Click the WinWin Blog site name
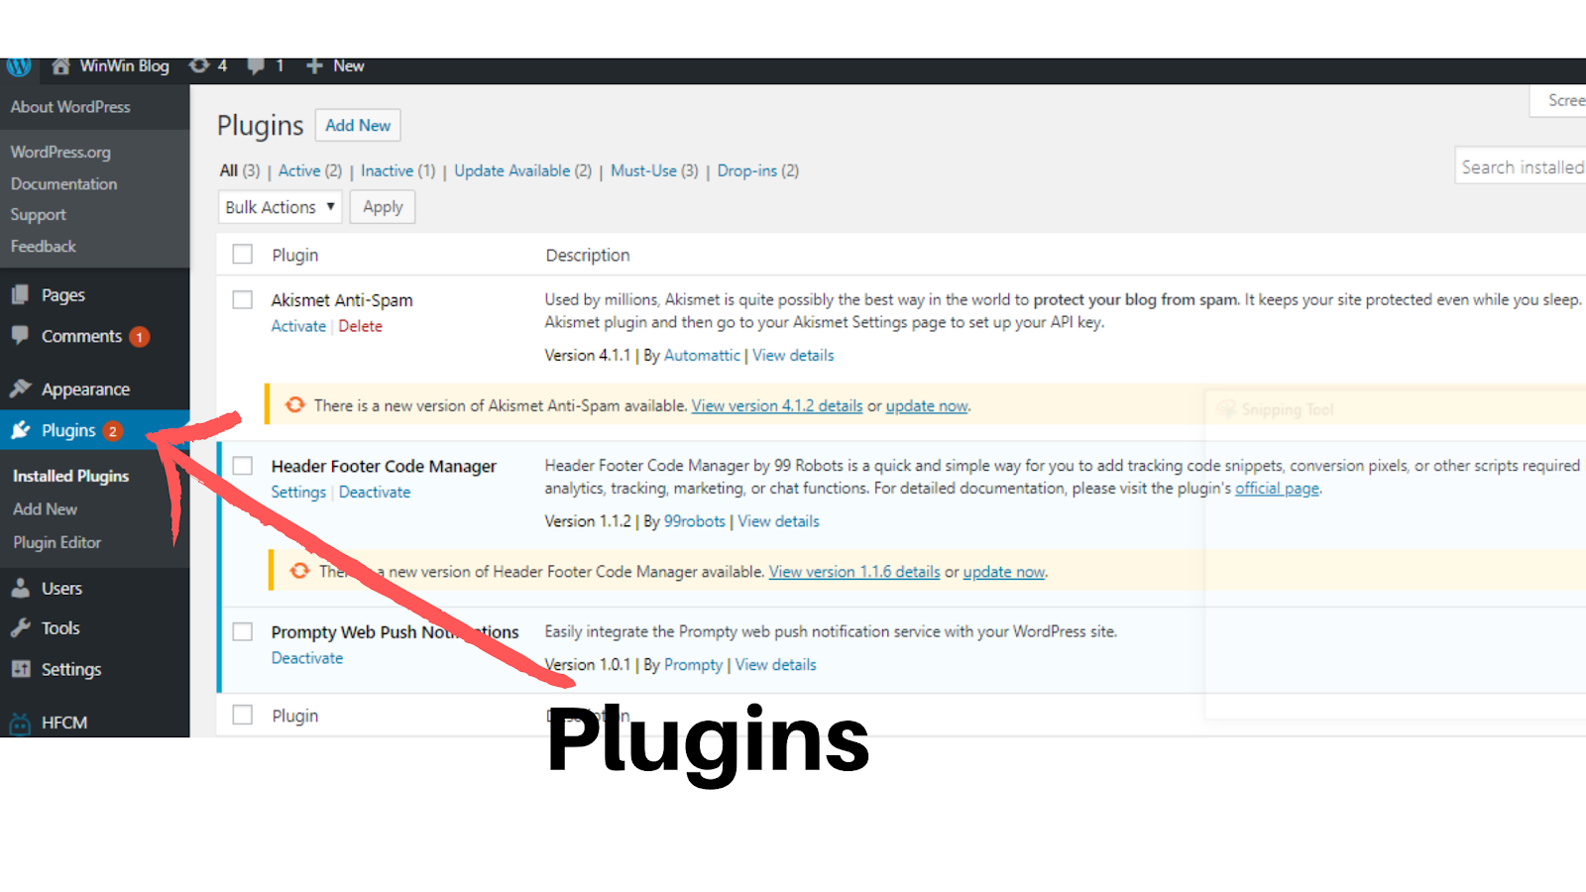This screenshot has width=1586, height=892. [x=125, y=66]
